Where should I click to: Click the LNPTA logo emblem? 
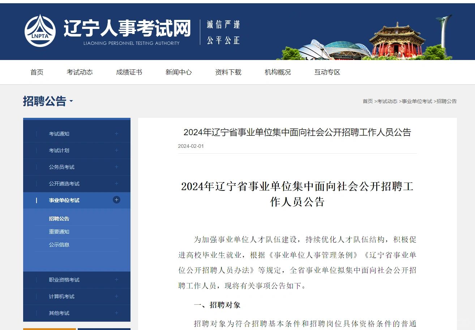point(40,31)
